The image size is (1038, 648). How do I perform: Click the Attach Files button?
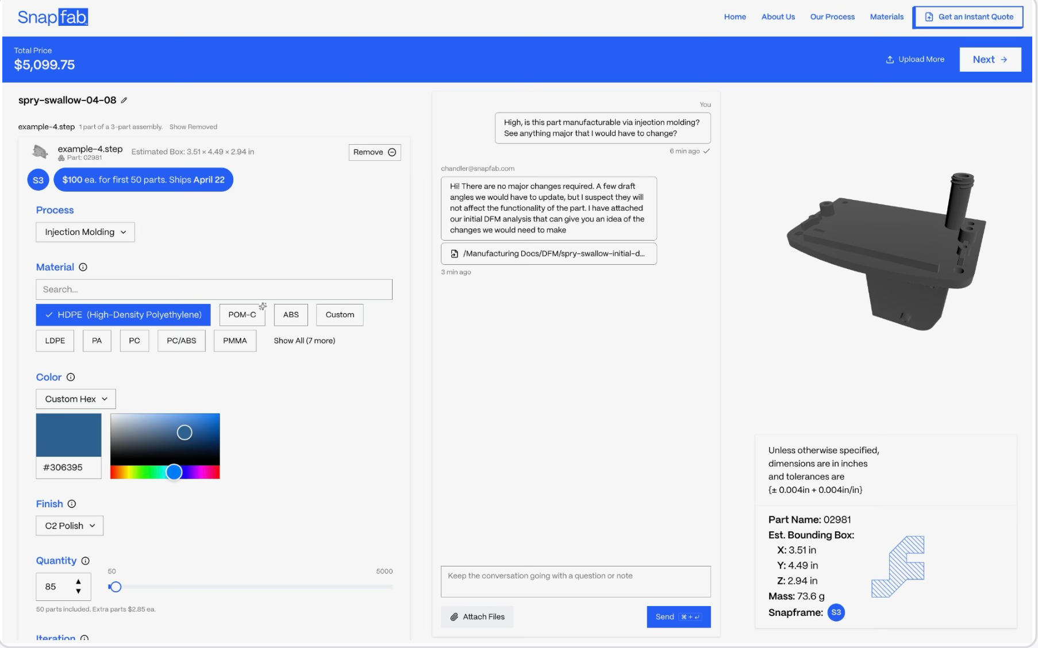coord(477,617)
